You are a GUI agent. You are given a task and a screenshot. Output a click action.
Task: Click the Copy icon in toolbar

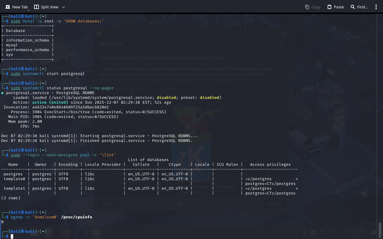click(307, 7)
